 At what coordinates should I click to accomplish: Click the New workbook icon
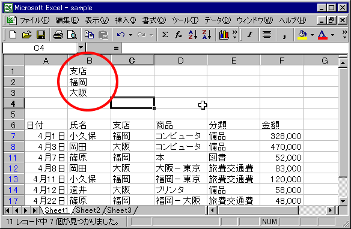point(13,35)
